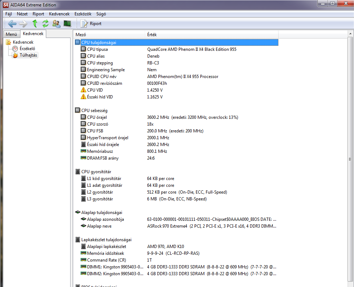
Task: Click the DRAM:FSB arány memory icon
Action: (x=83, y=157)
